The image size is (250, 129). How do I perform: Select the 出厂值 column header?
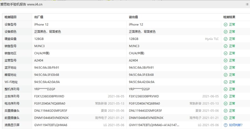[x=39, y=17]
